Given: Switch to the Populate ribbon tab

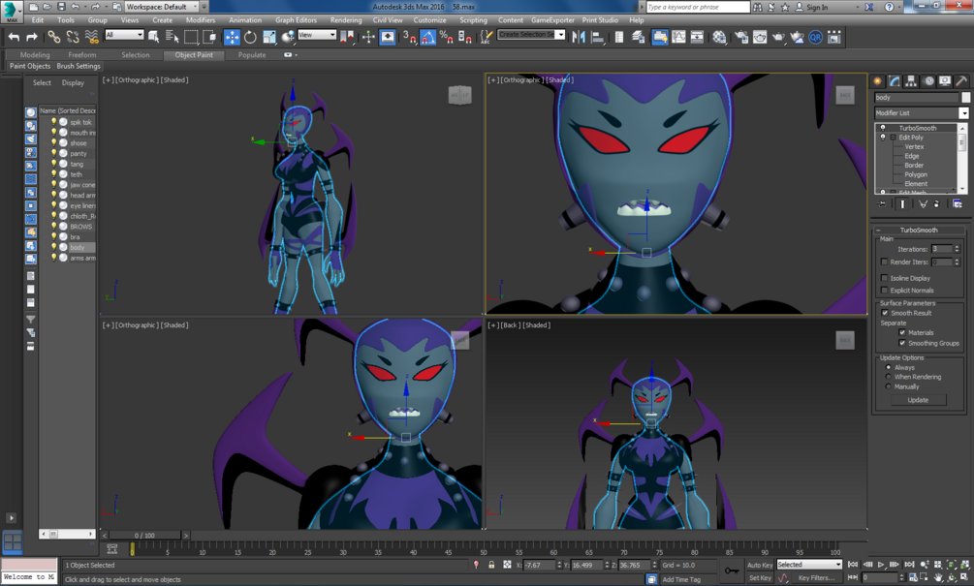Looking at the screenshot, I should [x=252, y=54].
